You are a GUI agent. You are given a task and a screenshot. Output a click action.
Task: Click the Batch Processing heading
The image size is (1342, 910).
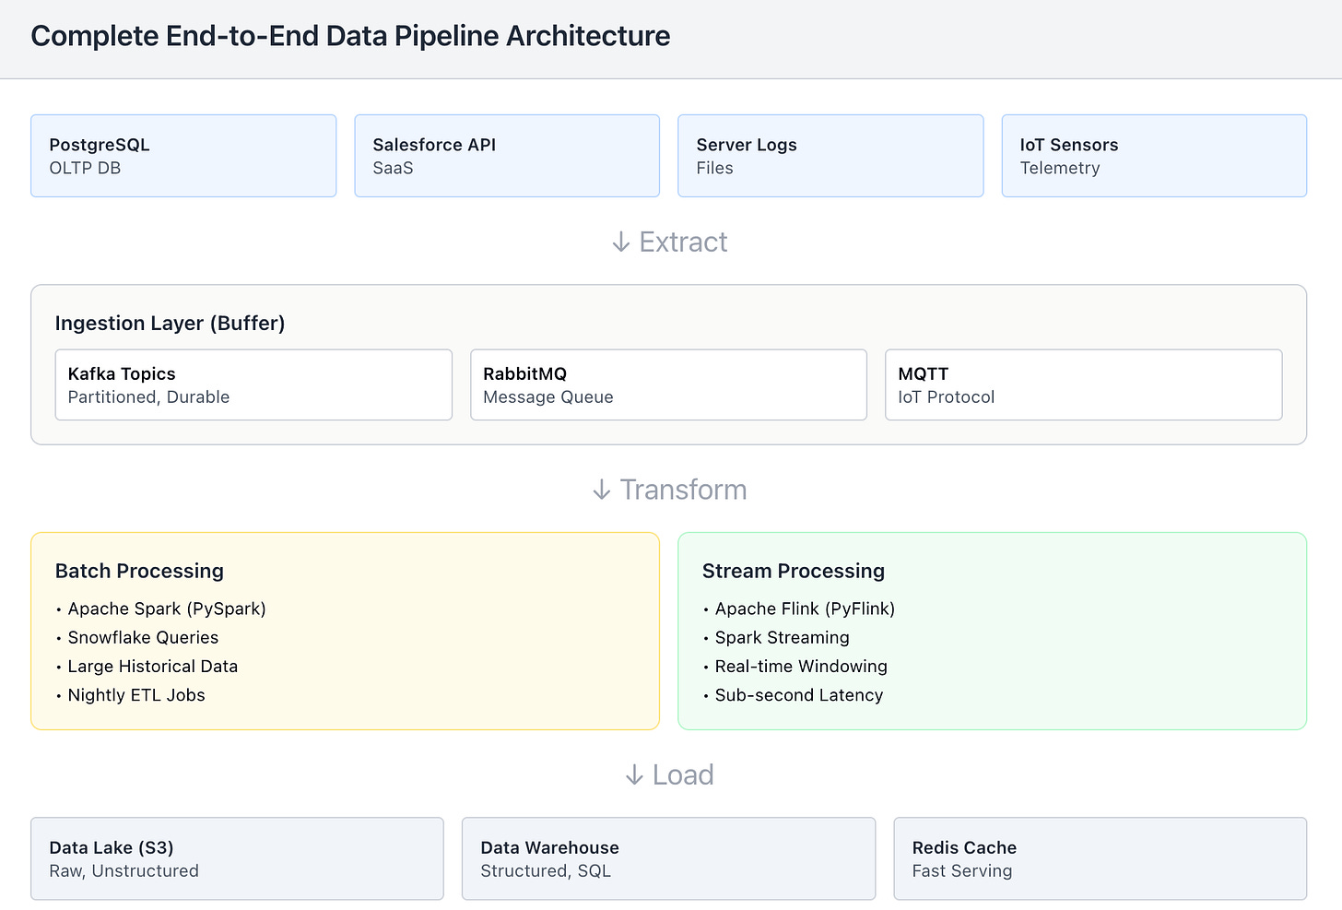pyautogui.click(x=139, y=571)
